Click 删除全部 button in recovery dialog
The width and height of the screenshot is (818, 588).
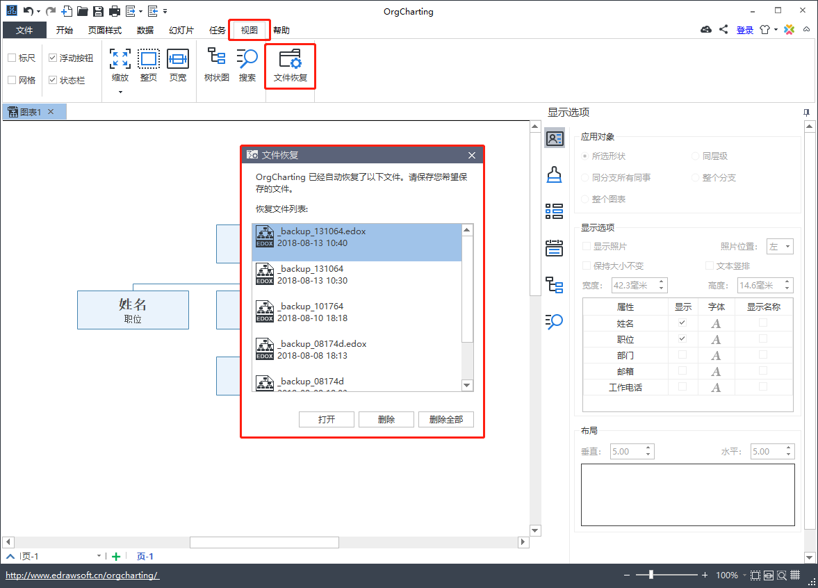[446, 420]
